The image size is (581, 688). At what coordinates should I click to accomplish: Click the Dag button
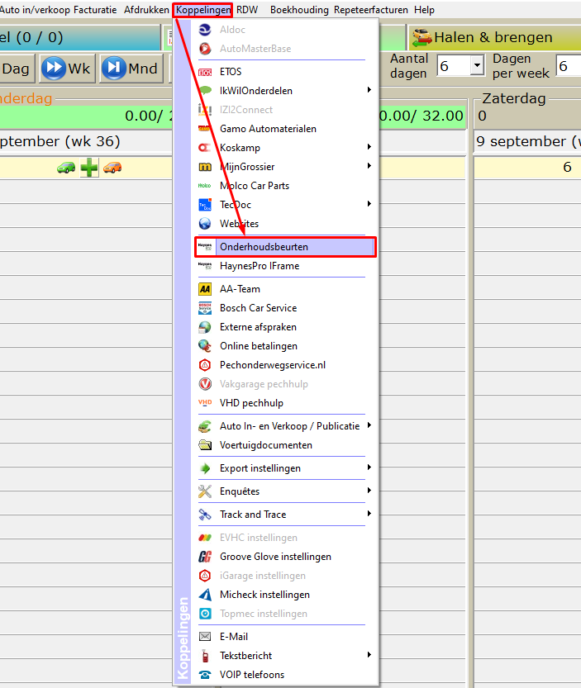pos(17,69)
